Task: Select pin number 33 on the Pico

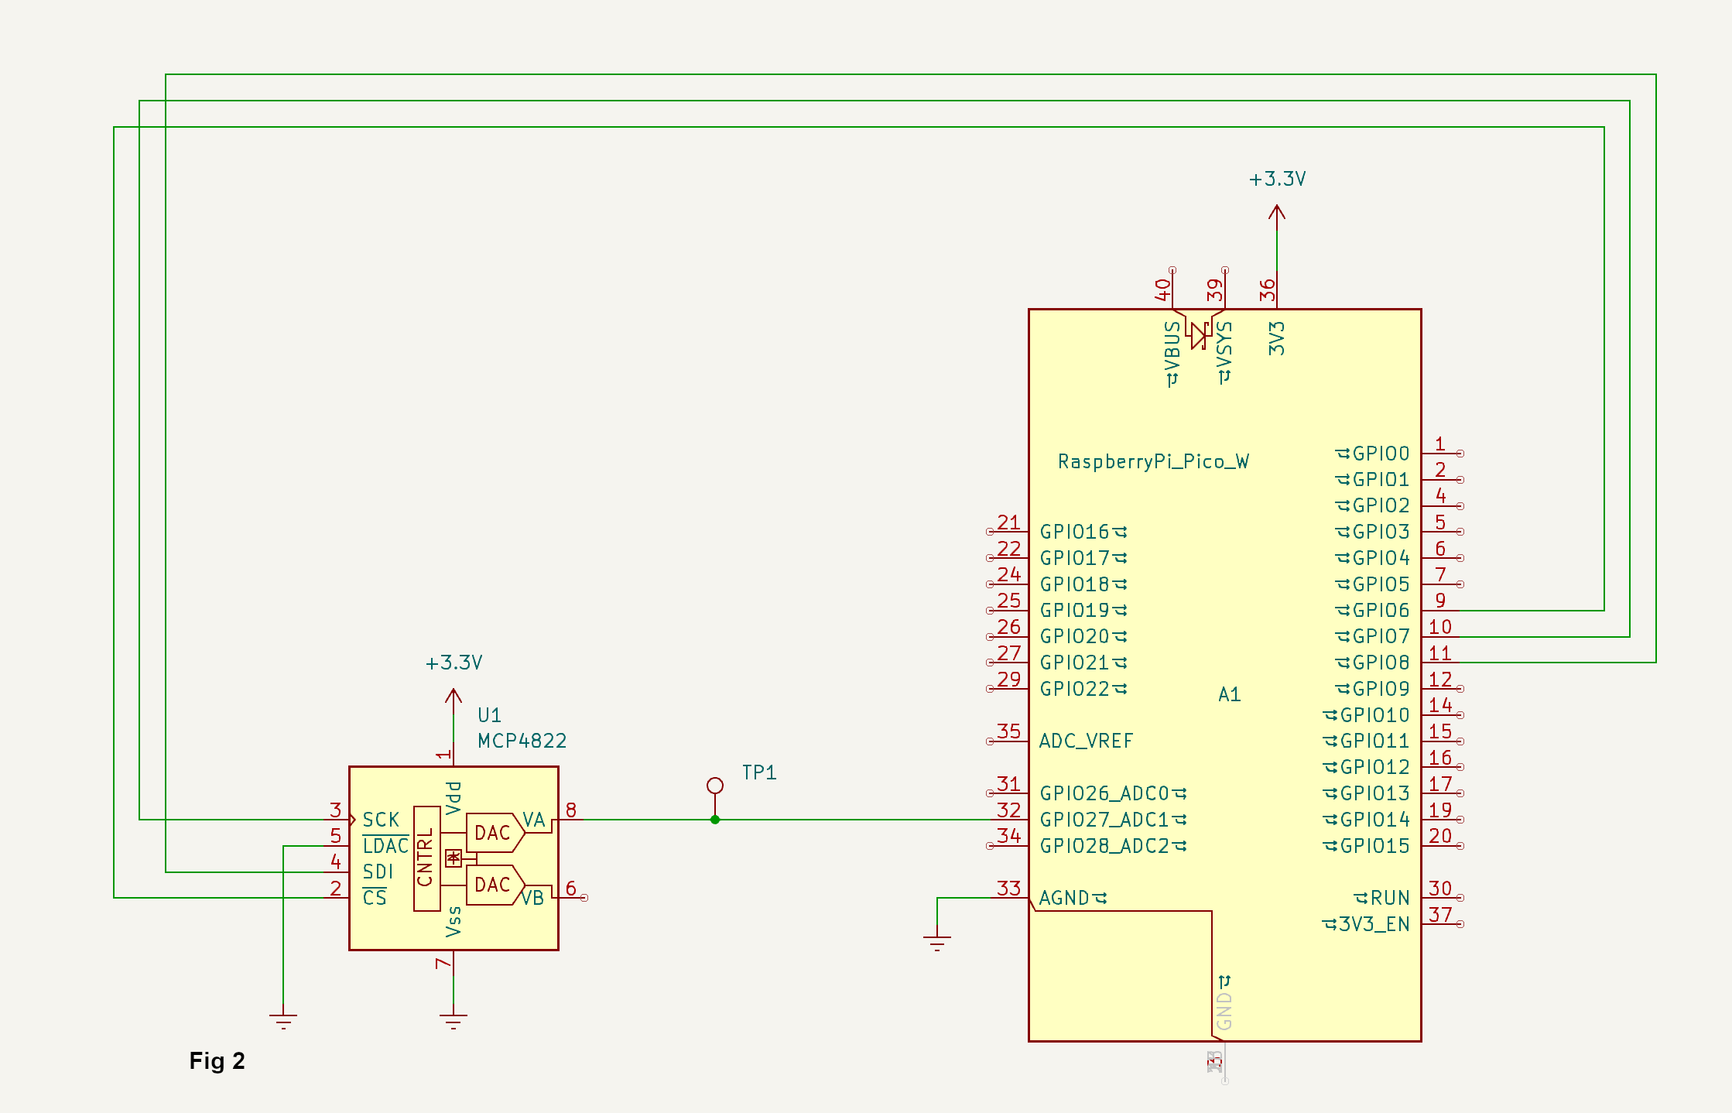Action: tap(1008, 888)
